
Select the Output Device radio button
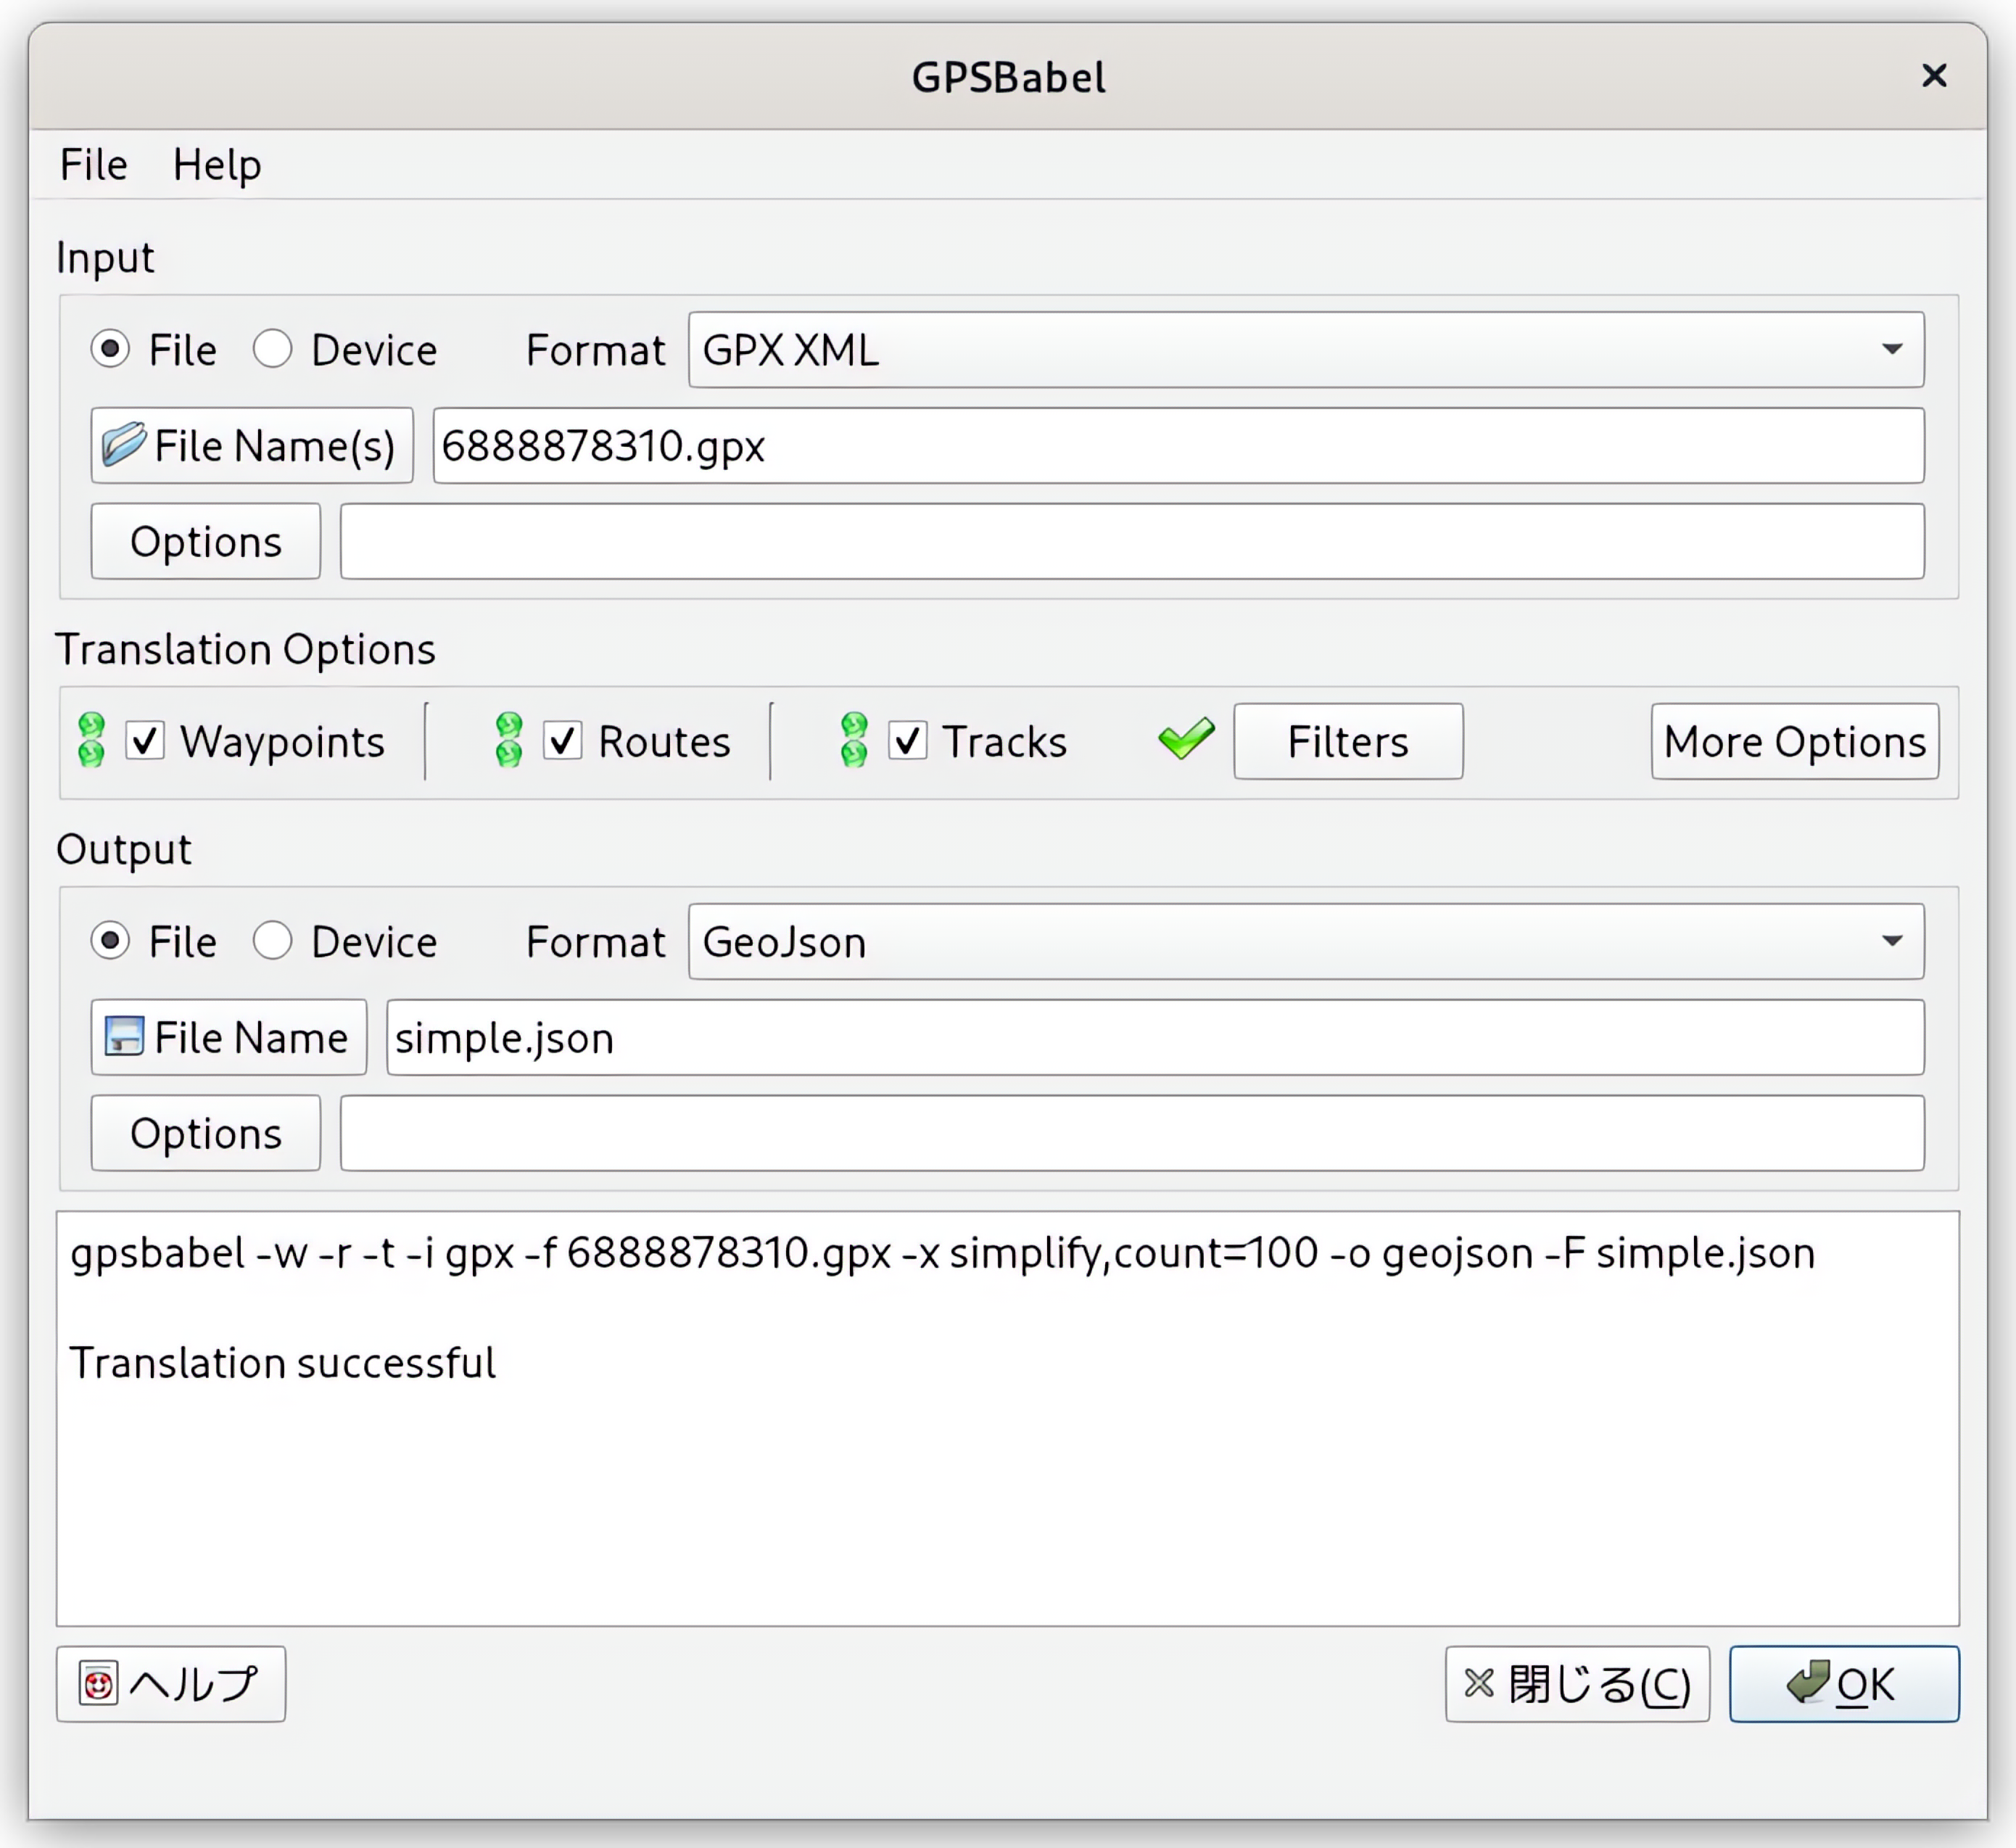[x=272, y=941]
